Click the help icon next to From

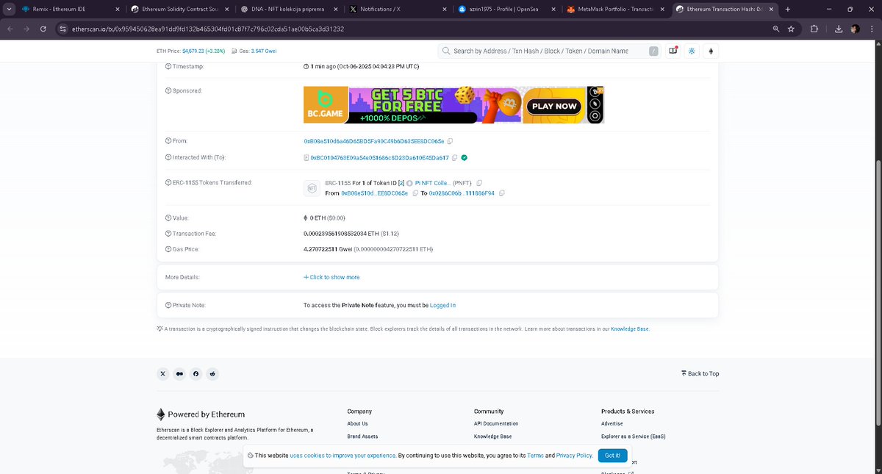(x=168, y=140)
